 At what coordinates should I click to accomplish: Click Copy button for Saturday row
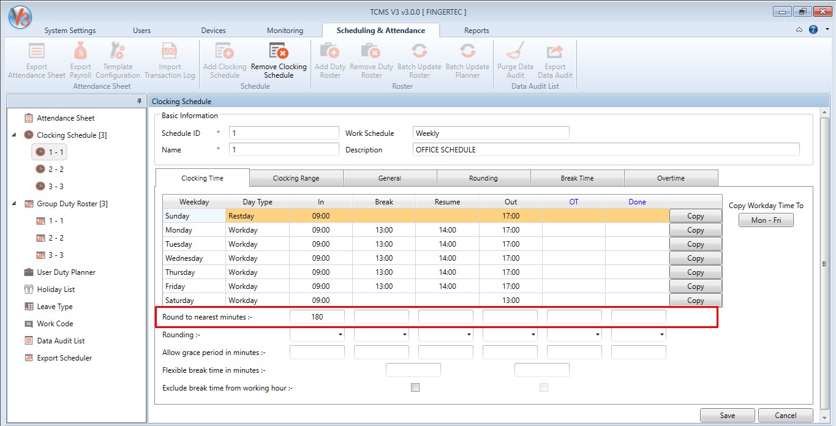click(695, 301)
